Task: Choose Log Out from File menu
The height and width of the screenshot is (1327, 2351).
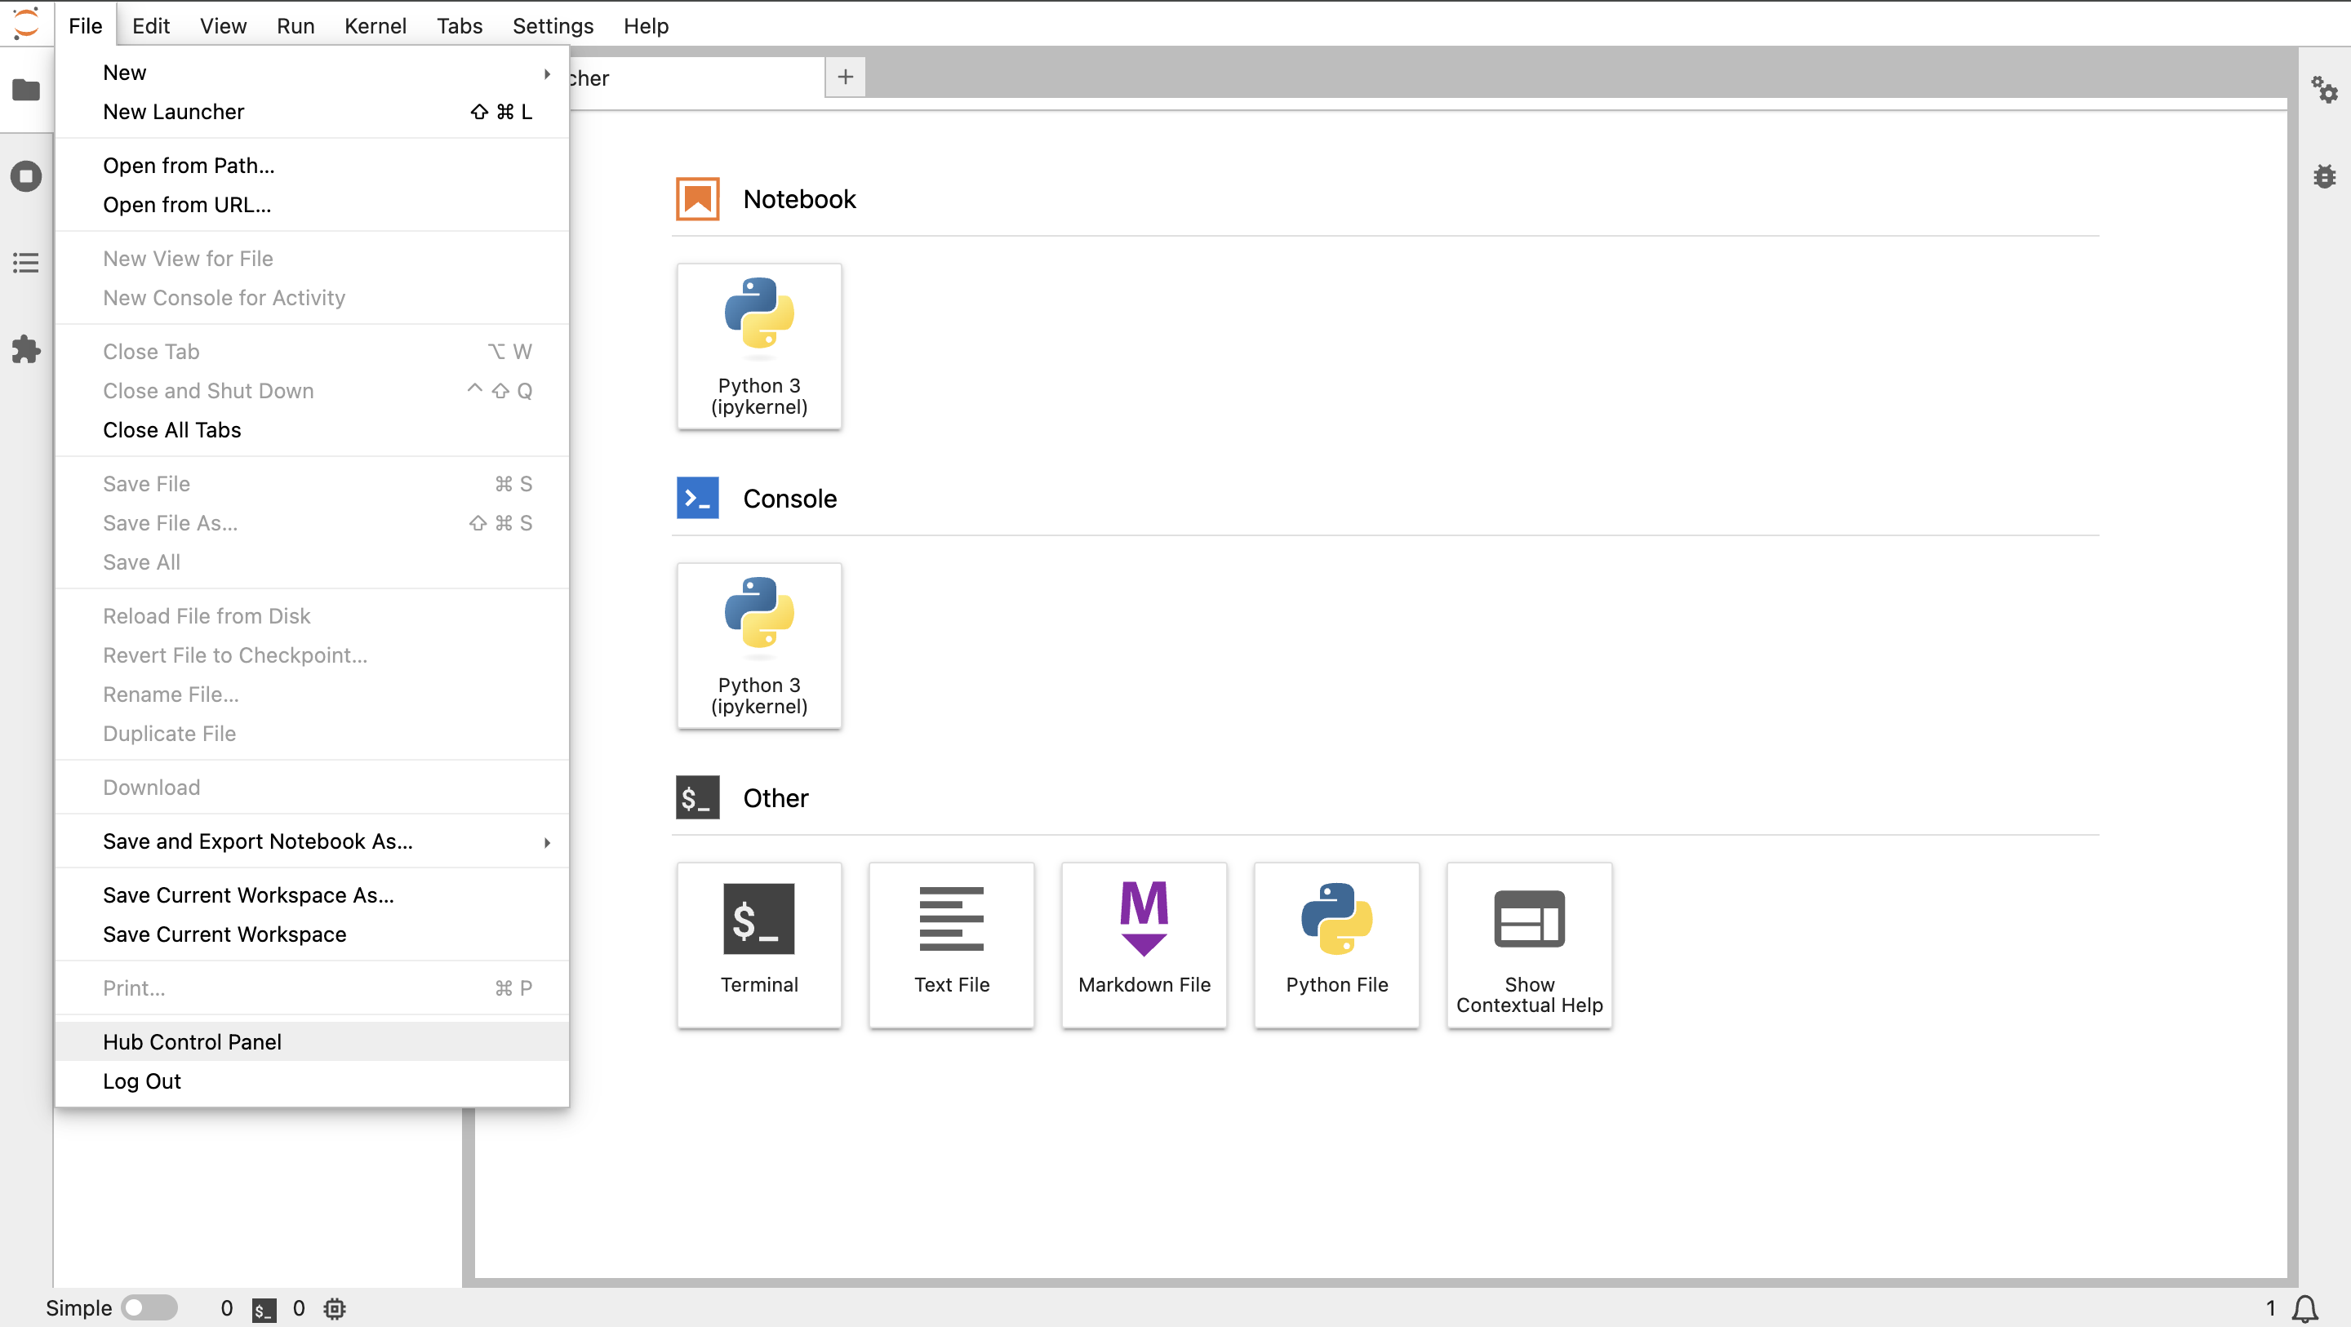Action: 141,1081
